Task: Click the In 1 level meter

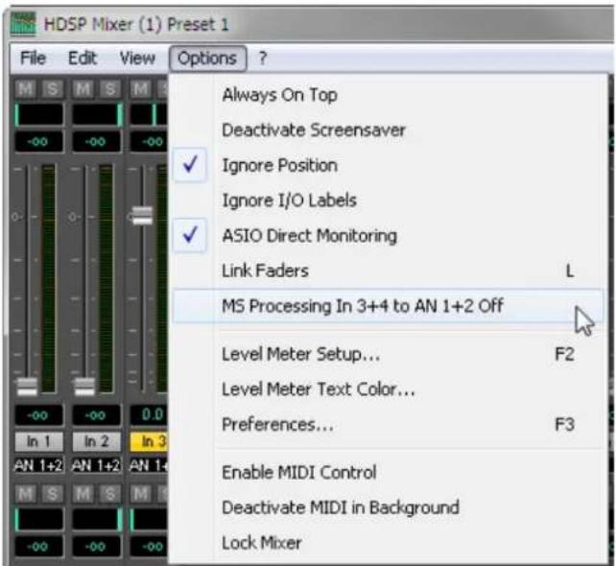Action: (x=49, y=278)
